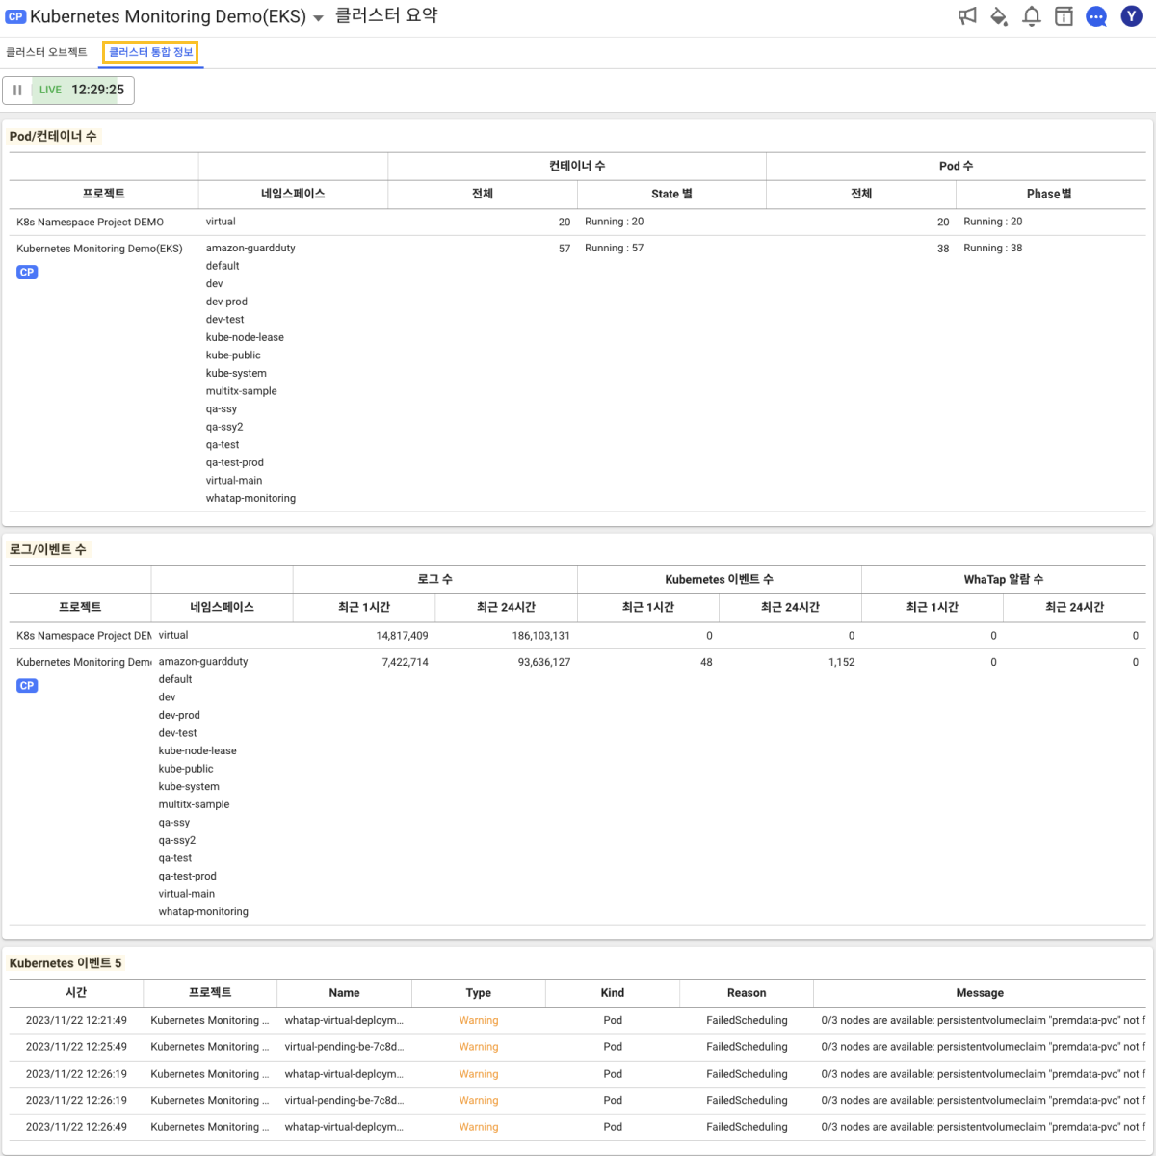Click the State 별 column header

[x=671, y=194]
